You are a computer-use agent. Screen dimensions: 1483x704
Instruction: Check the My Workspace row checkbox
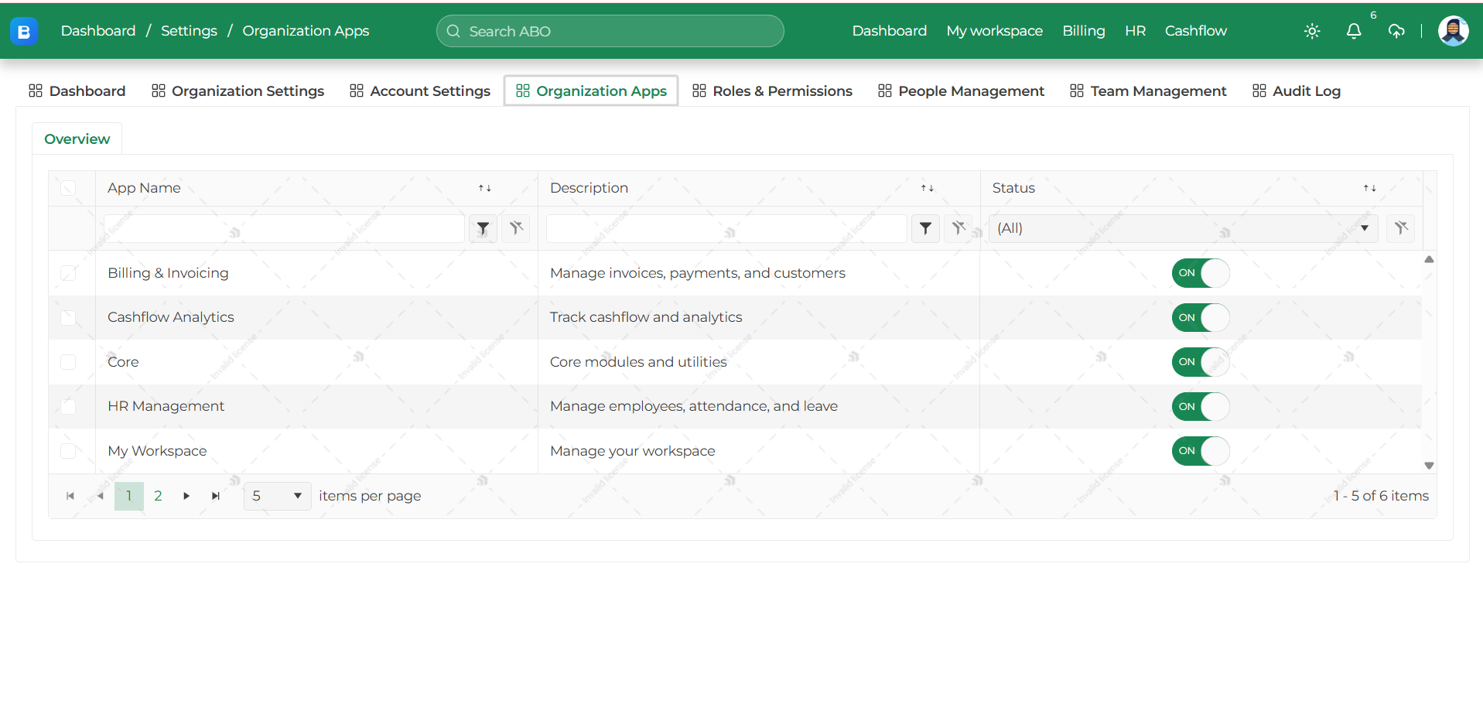click(68, 451)
